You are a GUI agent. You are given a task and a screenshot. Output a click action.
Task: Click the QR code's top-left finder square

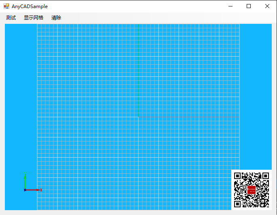pyautogui.click(x=237, y=176)
